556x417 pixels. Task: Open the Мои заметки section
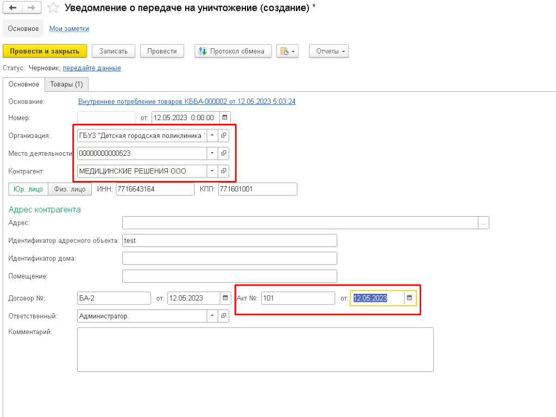[69, 29]
